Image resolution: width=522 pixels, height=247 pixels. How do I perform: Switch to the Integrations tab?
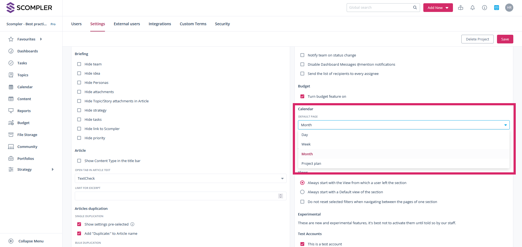(160, 24)
